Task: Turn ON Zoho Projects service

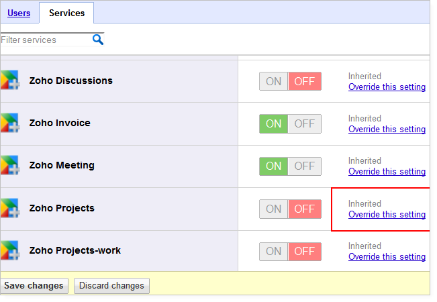Action: [273, 209]
